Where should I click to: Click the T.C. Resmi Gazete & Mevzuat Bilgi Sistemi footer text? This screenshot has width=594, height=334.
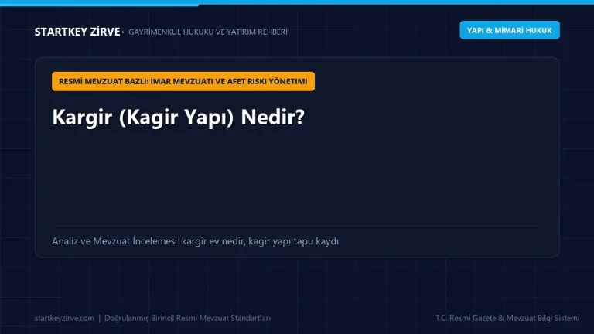(x=507, y=318)
